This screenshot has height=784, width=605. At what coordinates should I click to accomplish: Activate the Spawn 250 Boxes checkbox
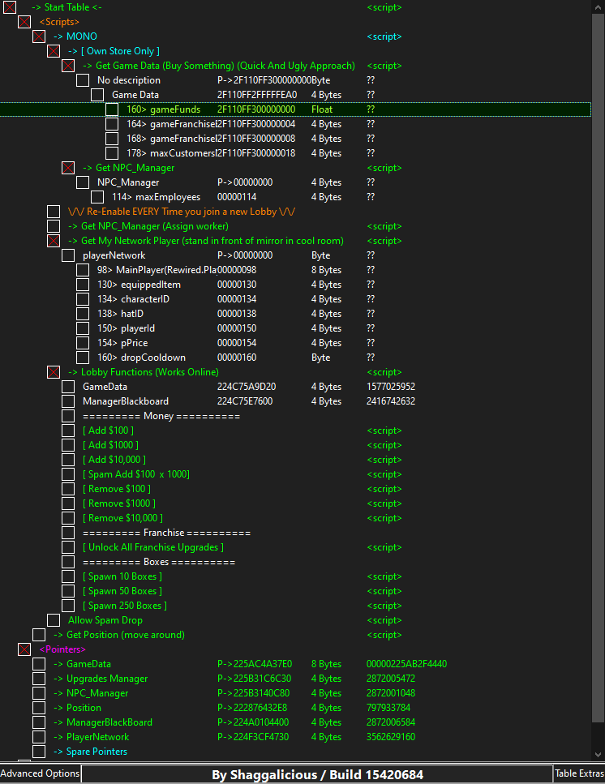click(x=68, y=606)
